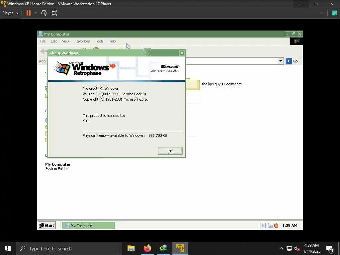Click the Go button beside the address bar
340x255 pixels.
coord(292,61)
